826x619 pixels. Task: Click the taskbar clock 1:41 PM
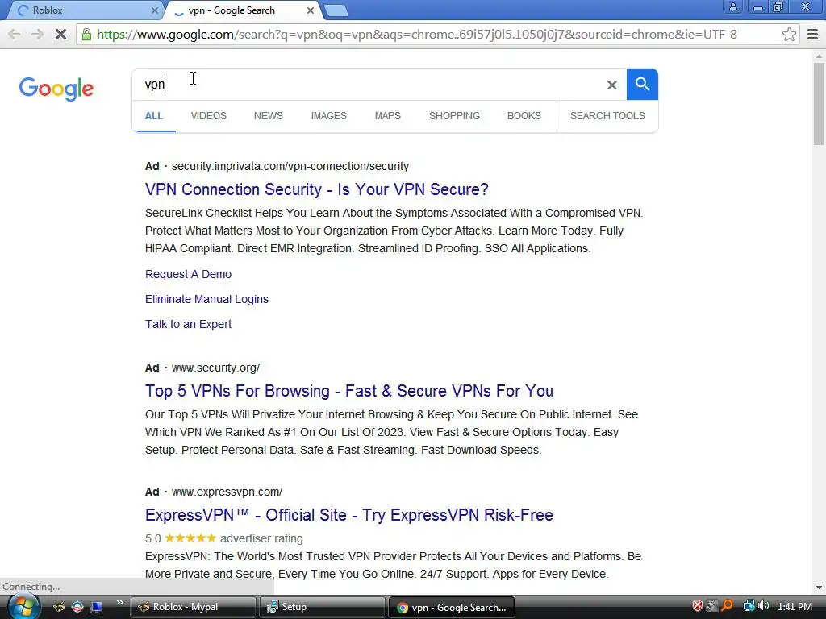coord(795,607)
